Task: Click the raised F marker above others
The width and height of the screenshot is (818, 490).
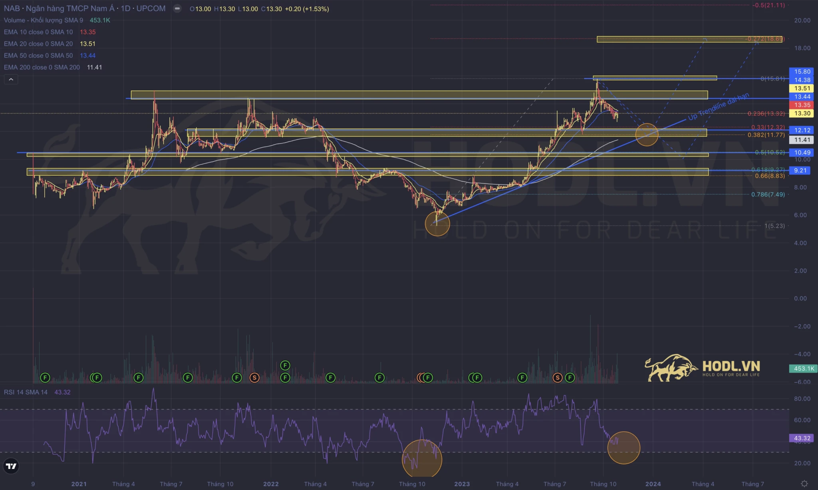Action: pyautogui.click(x=285, y=365)
